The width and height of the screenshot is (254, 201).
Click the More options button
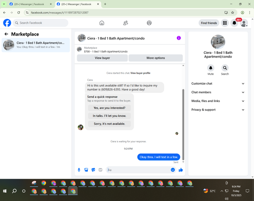coord(155,58)
